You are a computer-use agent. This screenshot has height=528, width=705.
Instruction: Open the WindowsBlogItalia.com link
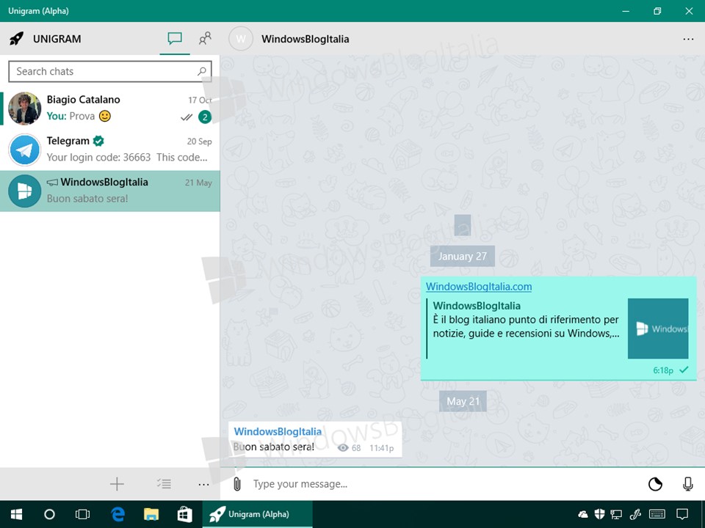(479, 287)
